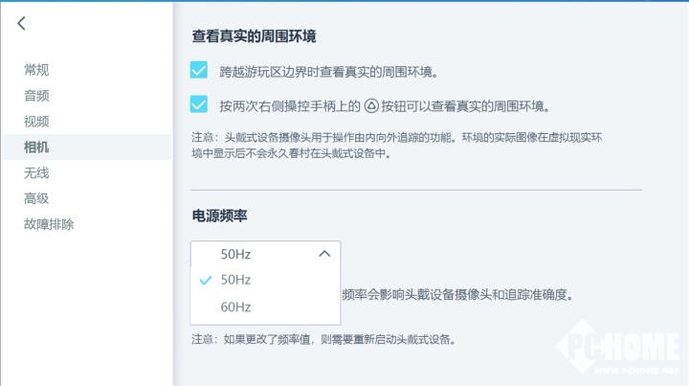Click the blue checkmark beside 50Hz option
The height and width of the screenshot is (386, 689).
[205, 280]
